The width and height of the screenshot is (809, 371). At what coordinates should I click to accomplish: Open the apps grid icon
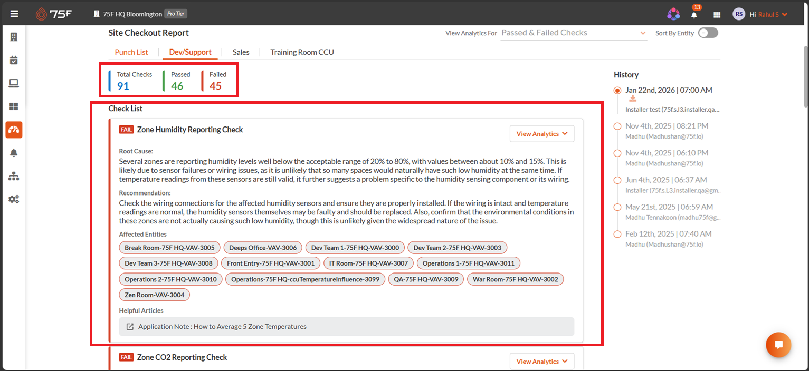tap(717, 15)
